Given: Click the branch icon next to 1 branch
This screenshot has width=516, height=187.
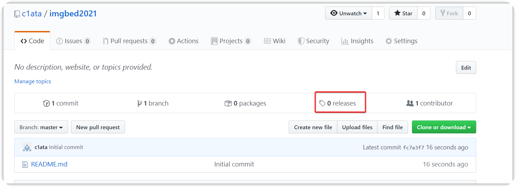Looking at the screenshot, I should click(x=140, y=103).
